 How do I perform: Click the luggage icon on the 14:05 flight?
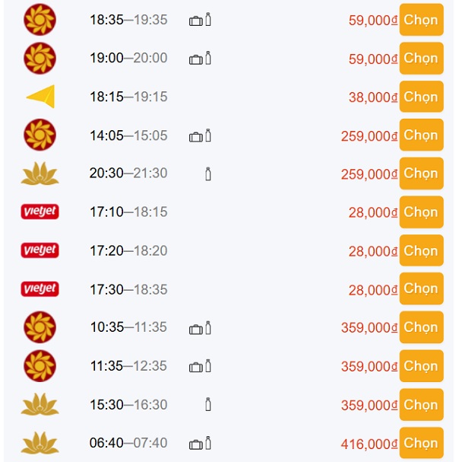195,137
